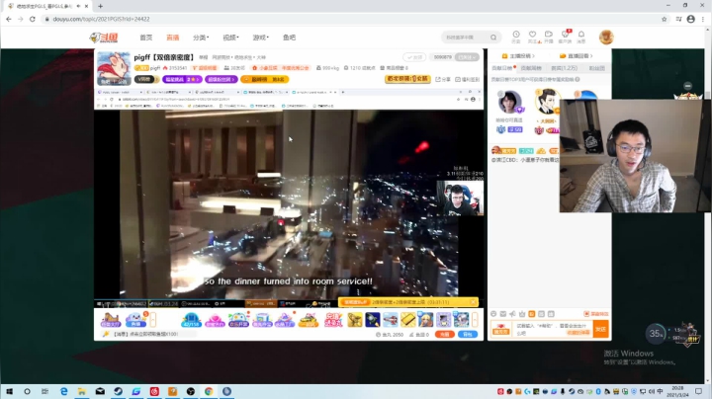Click the Chrome address bar URL
Image resolution: width=712 pixels, height=399 pixels.
click(x=101, y=19)
